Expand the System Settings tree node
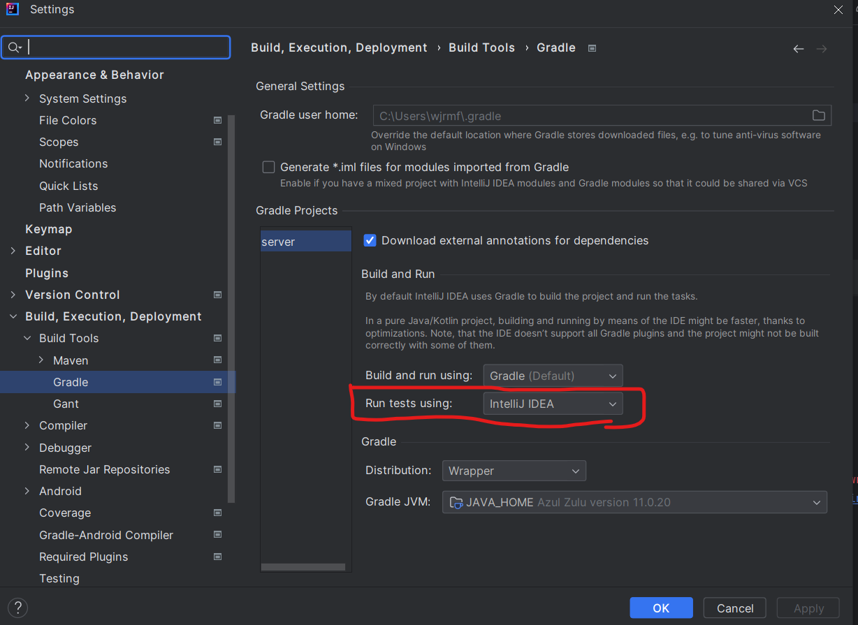 27,98
